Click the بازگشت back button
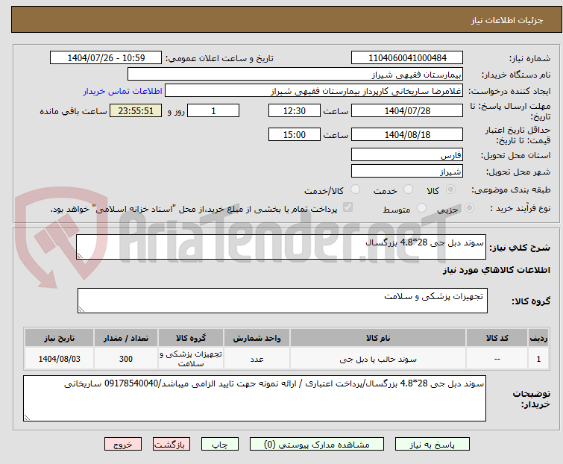This screenshot has width=563, height=464. 172,445
